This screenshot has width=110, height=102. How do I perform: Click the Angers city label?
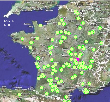(42, 45)
